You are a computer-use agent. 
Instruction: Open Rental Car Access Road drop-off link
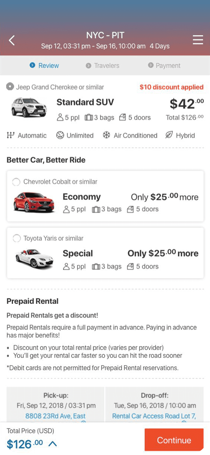click(154, 416)
